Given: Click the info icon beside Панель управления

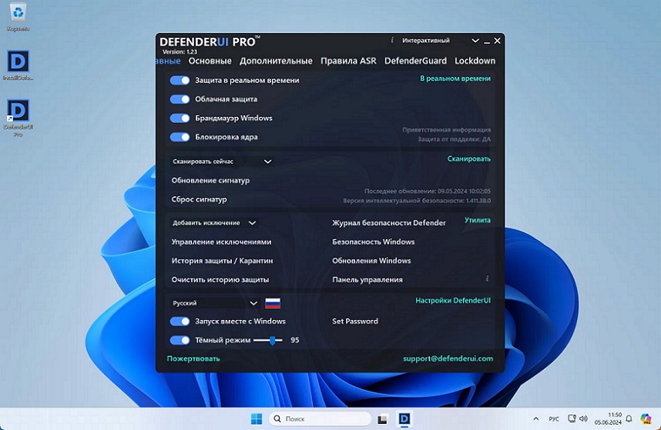Looking at the screenshot, I should [487, 278].
